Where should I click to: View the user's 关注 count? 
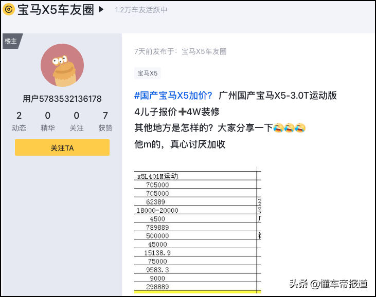(x=77, y=121)
